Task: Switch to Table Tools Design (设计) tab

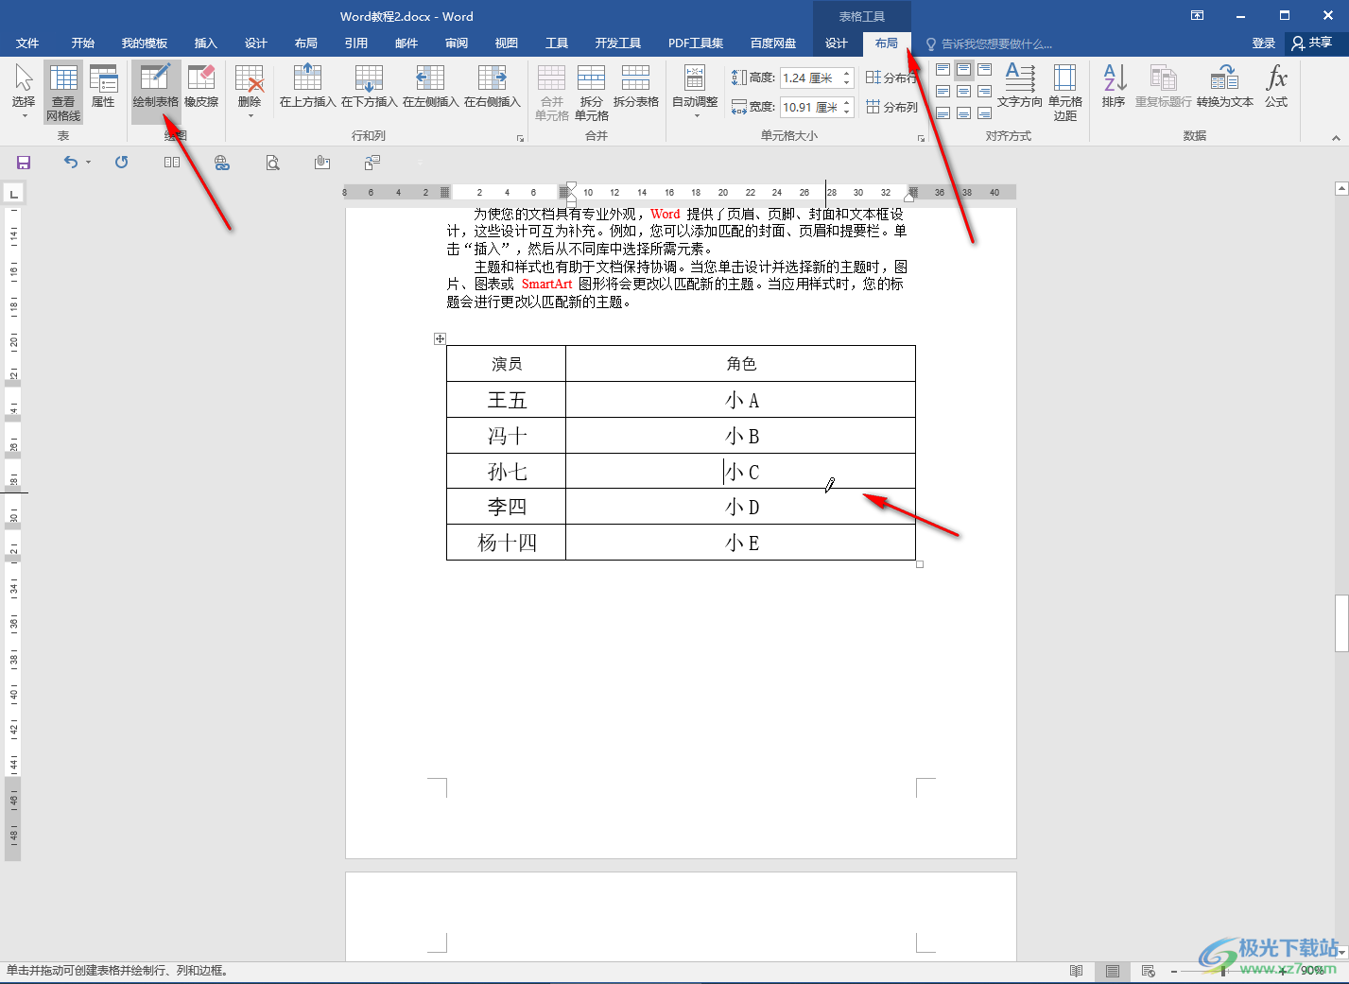Action: coord(836,43)
